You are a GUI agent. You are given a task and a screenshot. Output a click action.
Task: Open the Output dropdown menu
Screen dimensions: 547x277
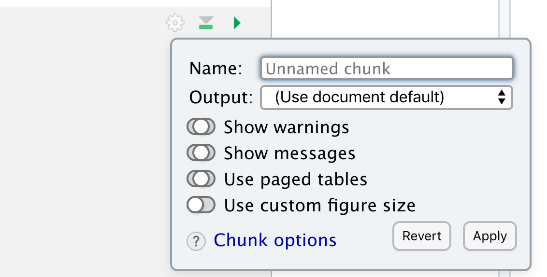click(387, 97)
